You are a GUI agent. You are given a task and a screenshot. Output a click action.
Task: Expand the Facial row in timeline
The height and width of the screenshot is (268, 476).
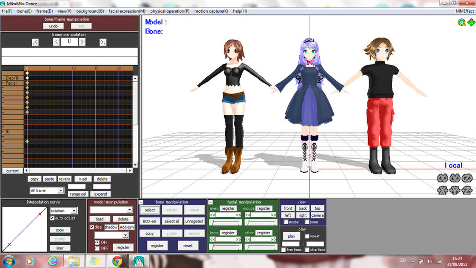[3, 83]
